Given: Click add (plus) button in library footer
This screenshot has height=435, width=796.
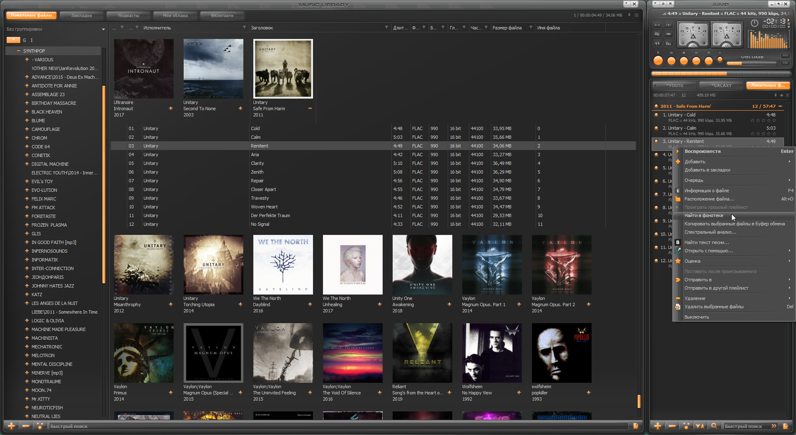Looking at the screenshot, I should 11,426.
